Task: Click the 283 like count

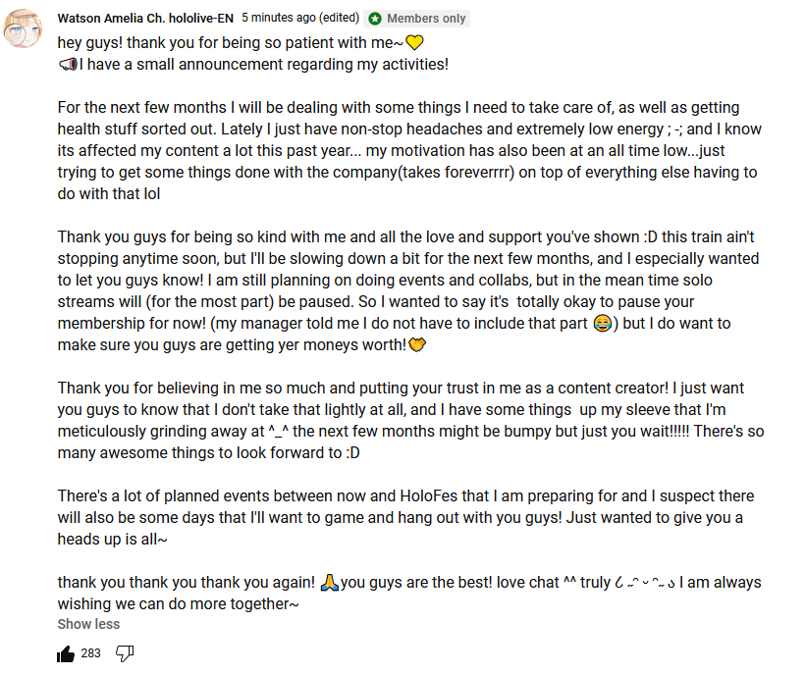Action: (90, 653)
